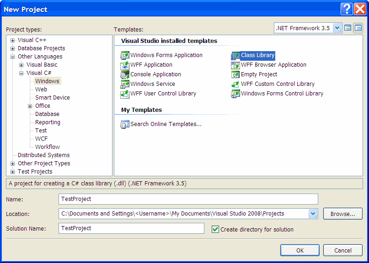Switch templates view to small icons
The image size is (369, 263).
click(x=358, y=28)
